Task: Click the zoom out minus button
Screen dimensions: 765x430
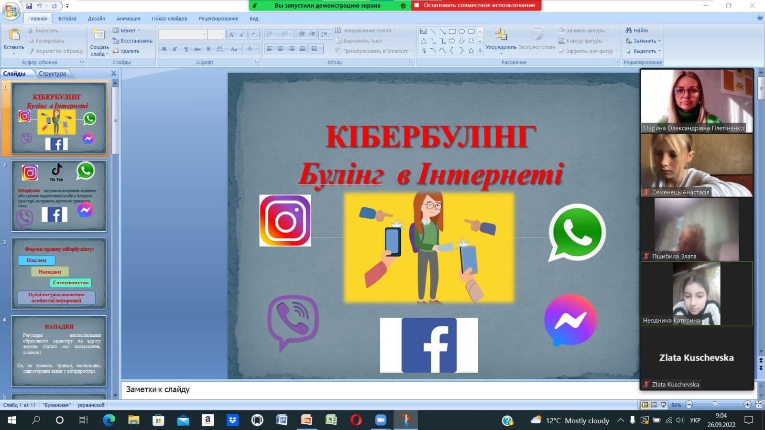Action: point(689,405)
